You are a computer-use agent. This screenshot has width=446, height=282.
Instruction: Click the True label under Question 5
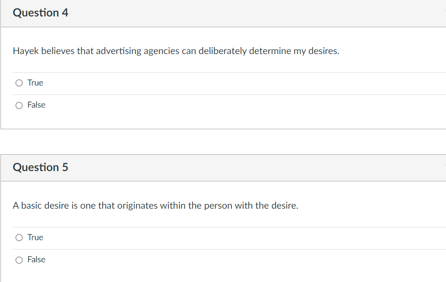click(x=36, y=237)
